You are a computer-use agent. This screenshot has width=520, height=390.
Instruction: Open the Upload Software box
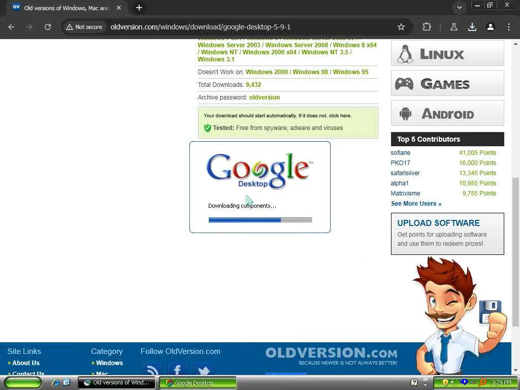[447, 234]
